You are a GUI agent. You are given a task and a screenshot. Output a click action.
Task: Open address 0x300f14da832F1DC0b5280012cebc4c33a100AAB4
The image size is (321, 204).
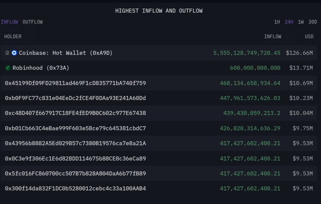click(75, 189)
